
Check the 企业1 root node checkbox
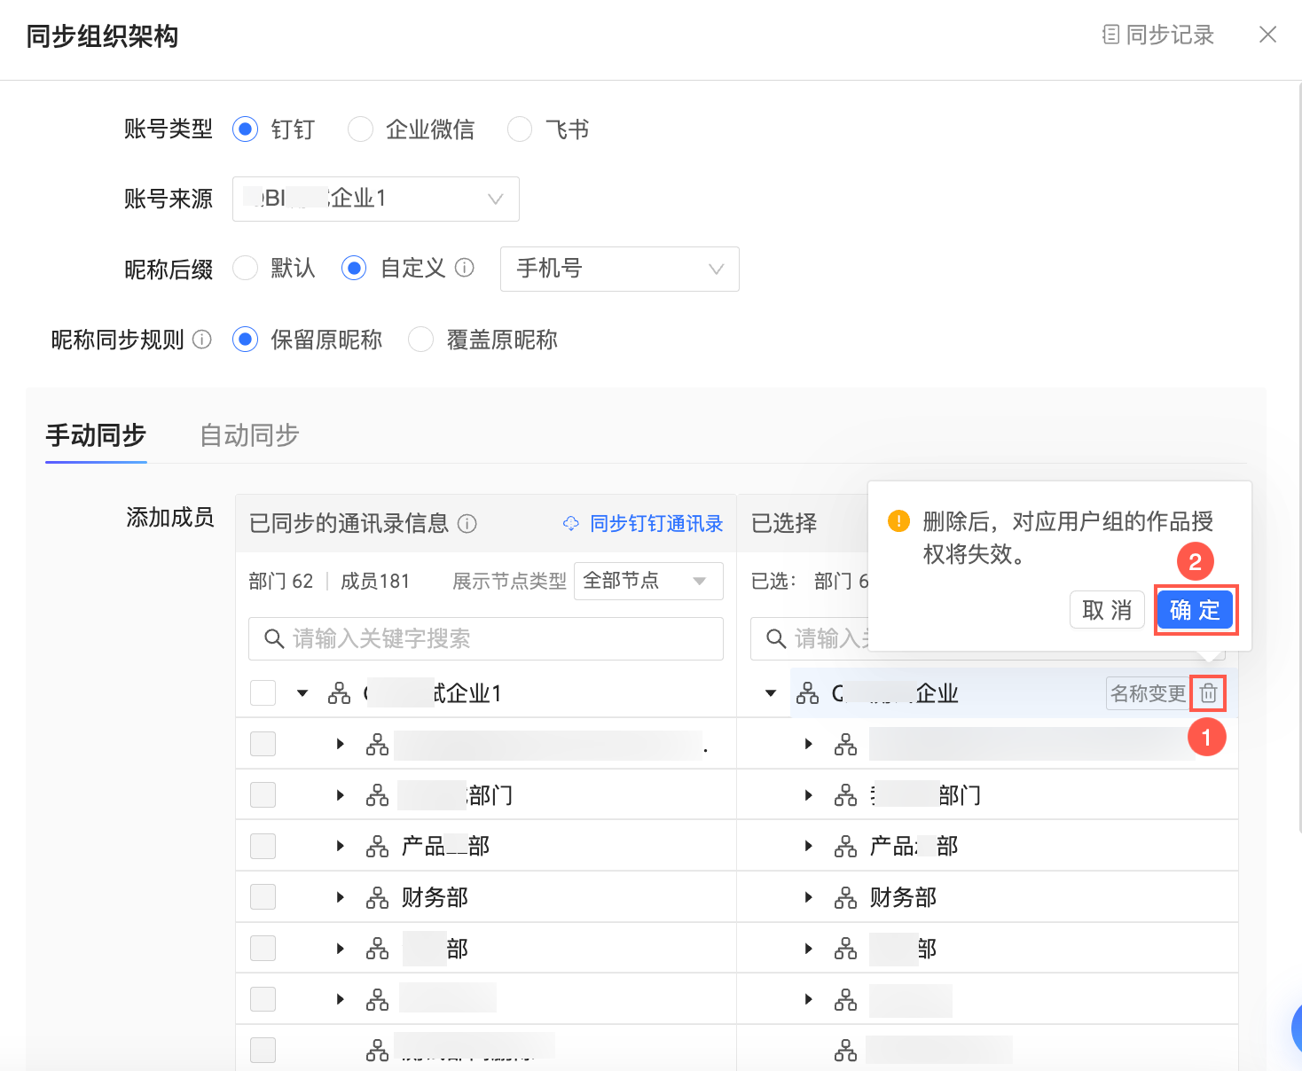click(263, 692)
